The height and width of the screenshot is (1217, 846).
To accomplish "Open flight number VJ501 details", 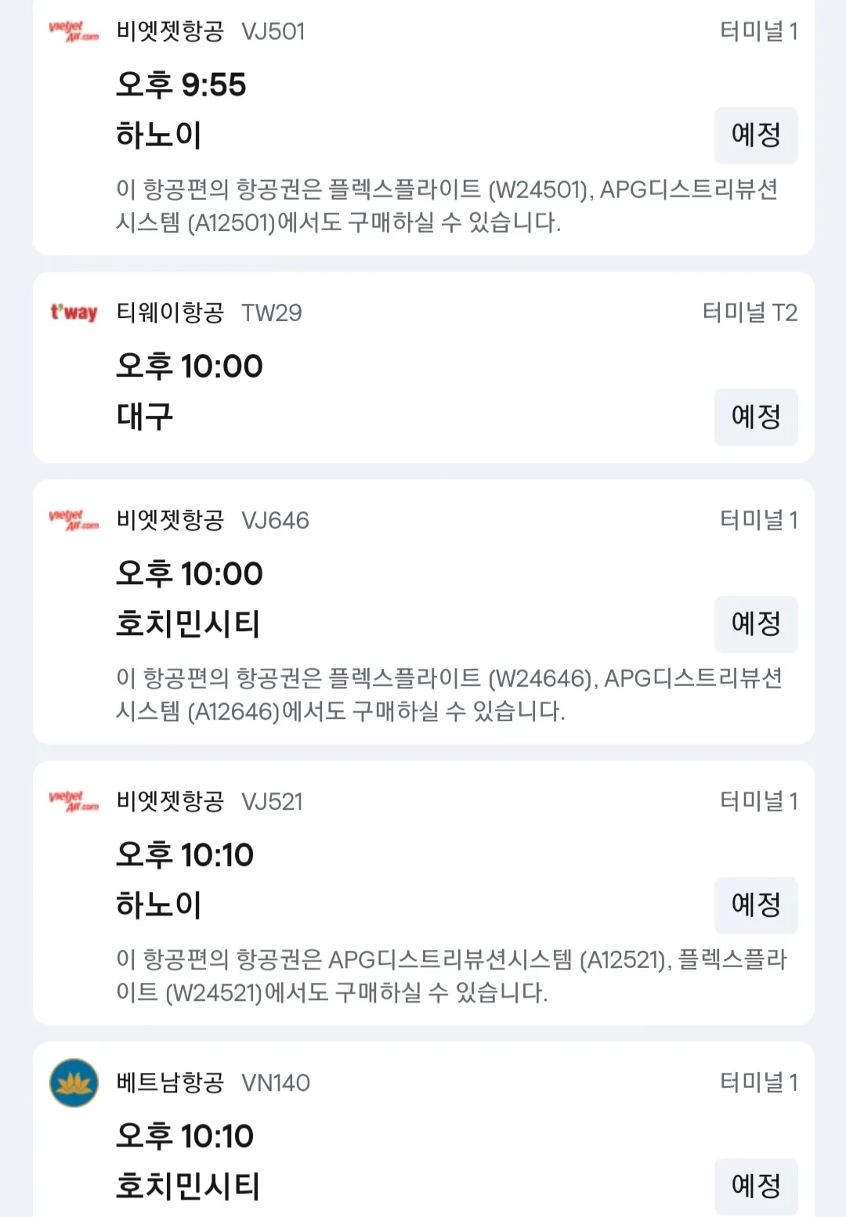I will coord(273,31).
